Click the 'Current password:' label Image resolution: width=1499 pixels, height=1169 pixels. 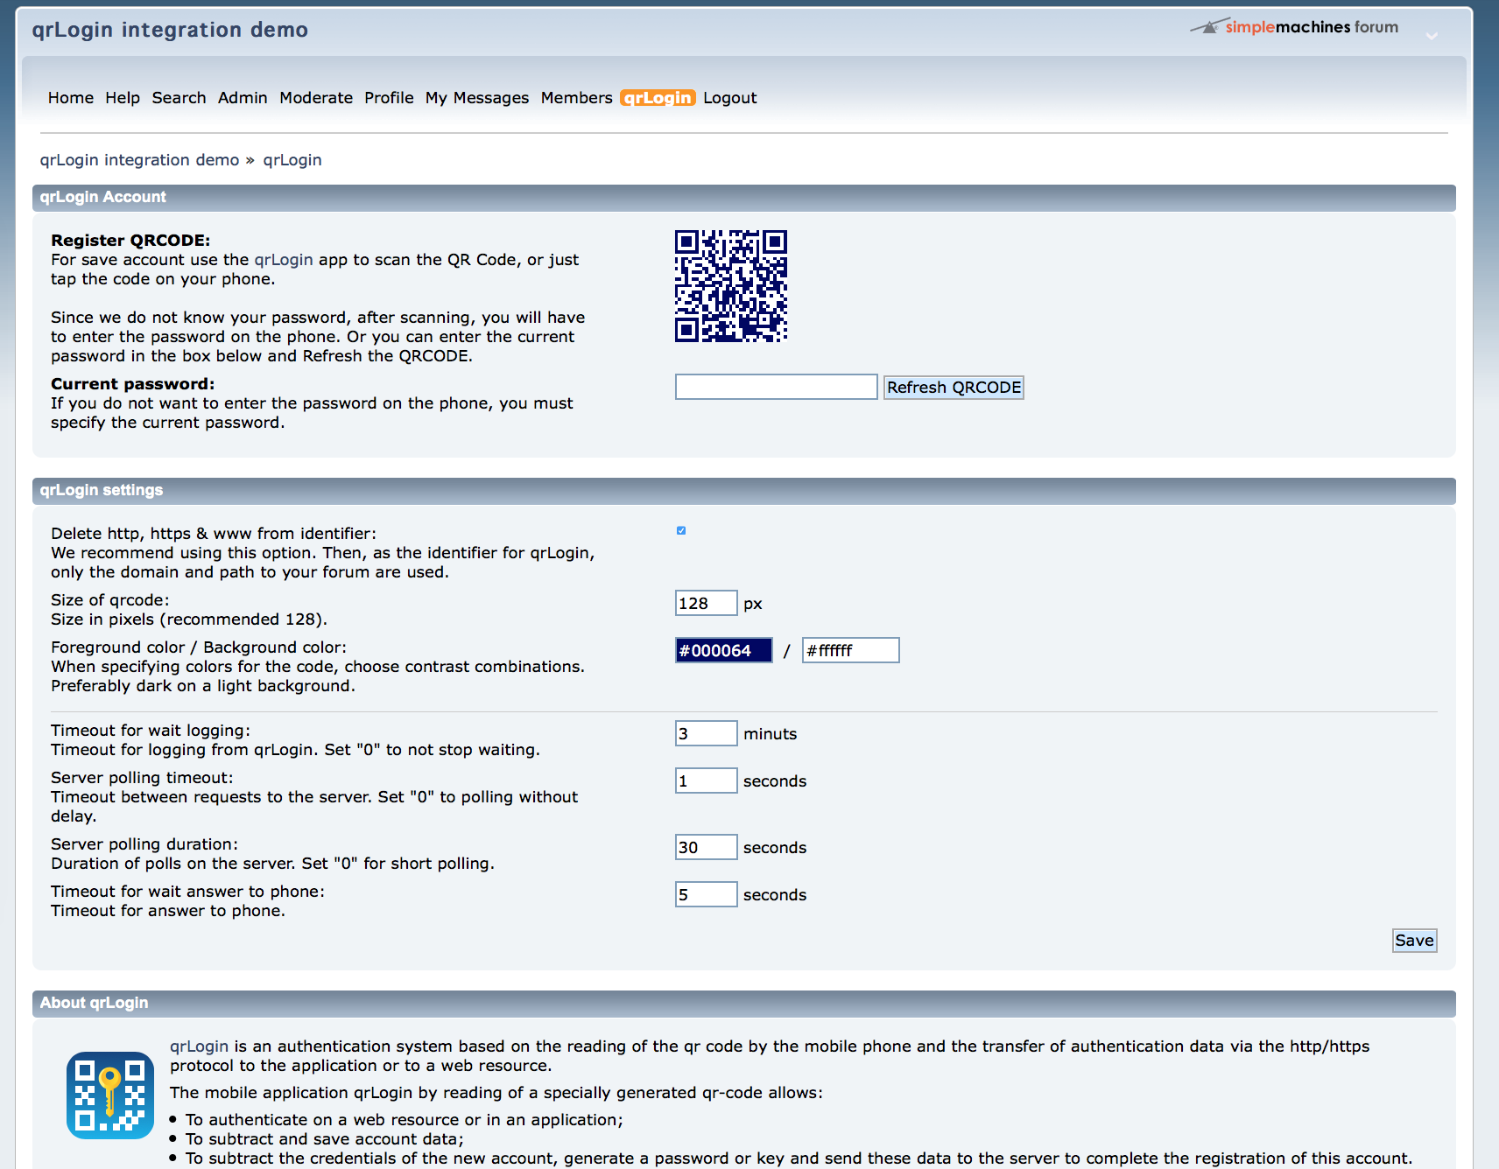click(x=132, y=384)
